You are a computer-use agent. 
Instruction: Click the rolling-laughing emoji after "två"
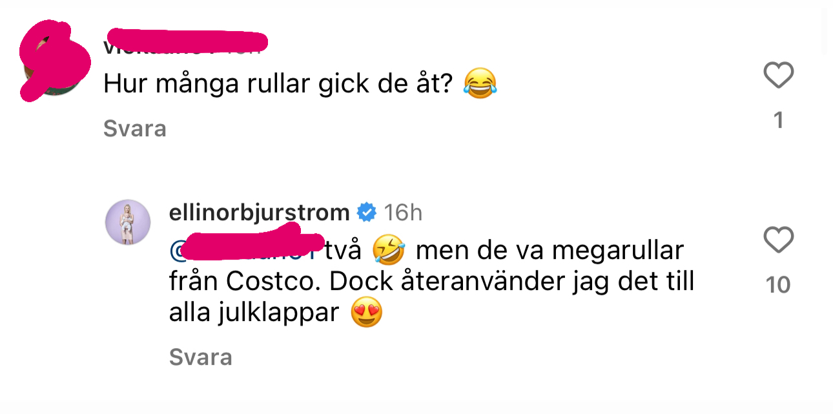coord(388,250)
